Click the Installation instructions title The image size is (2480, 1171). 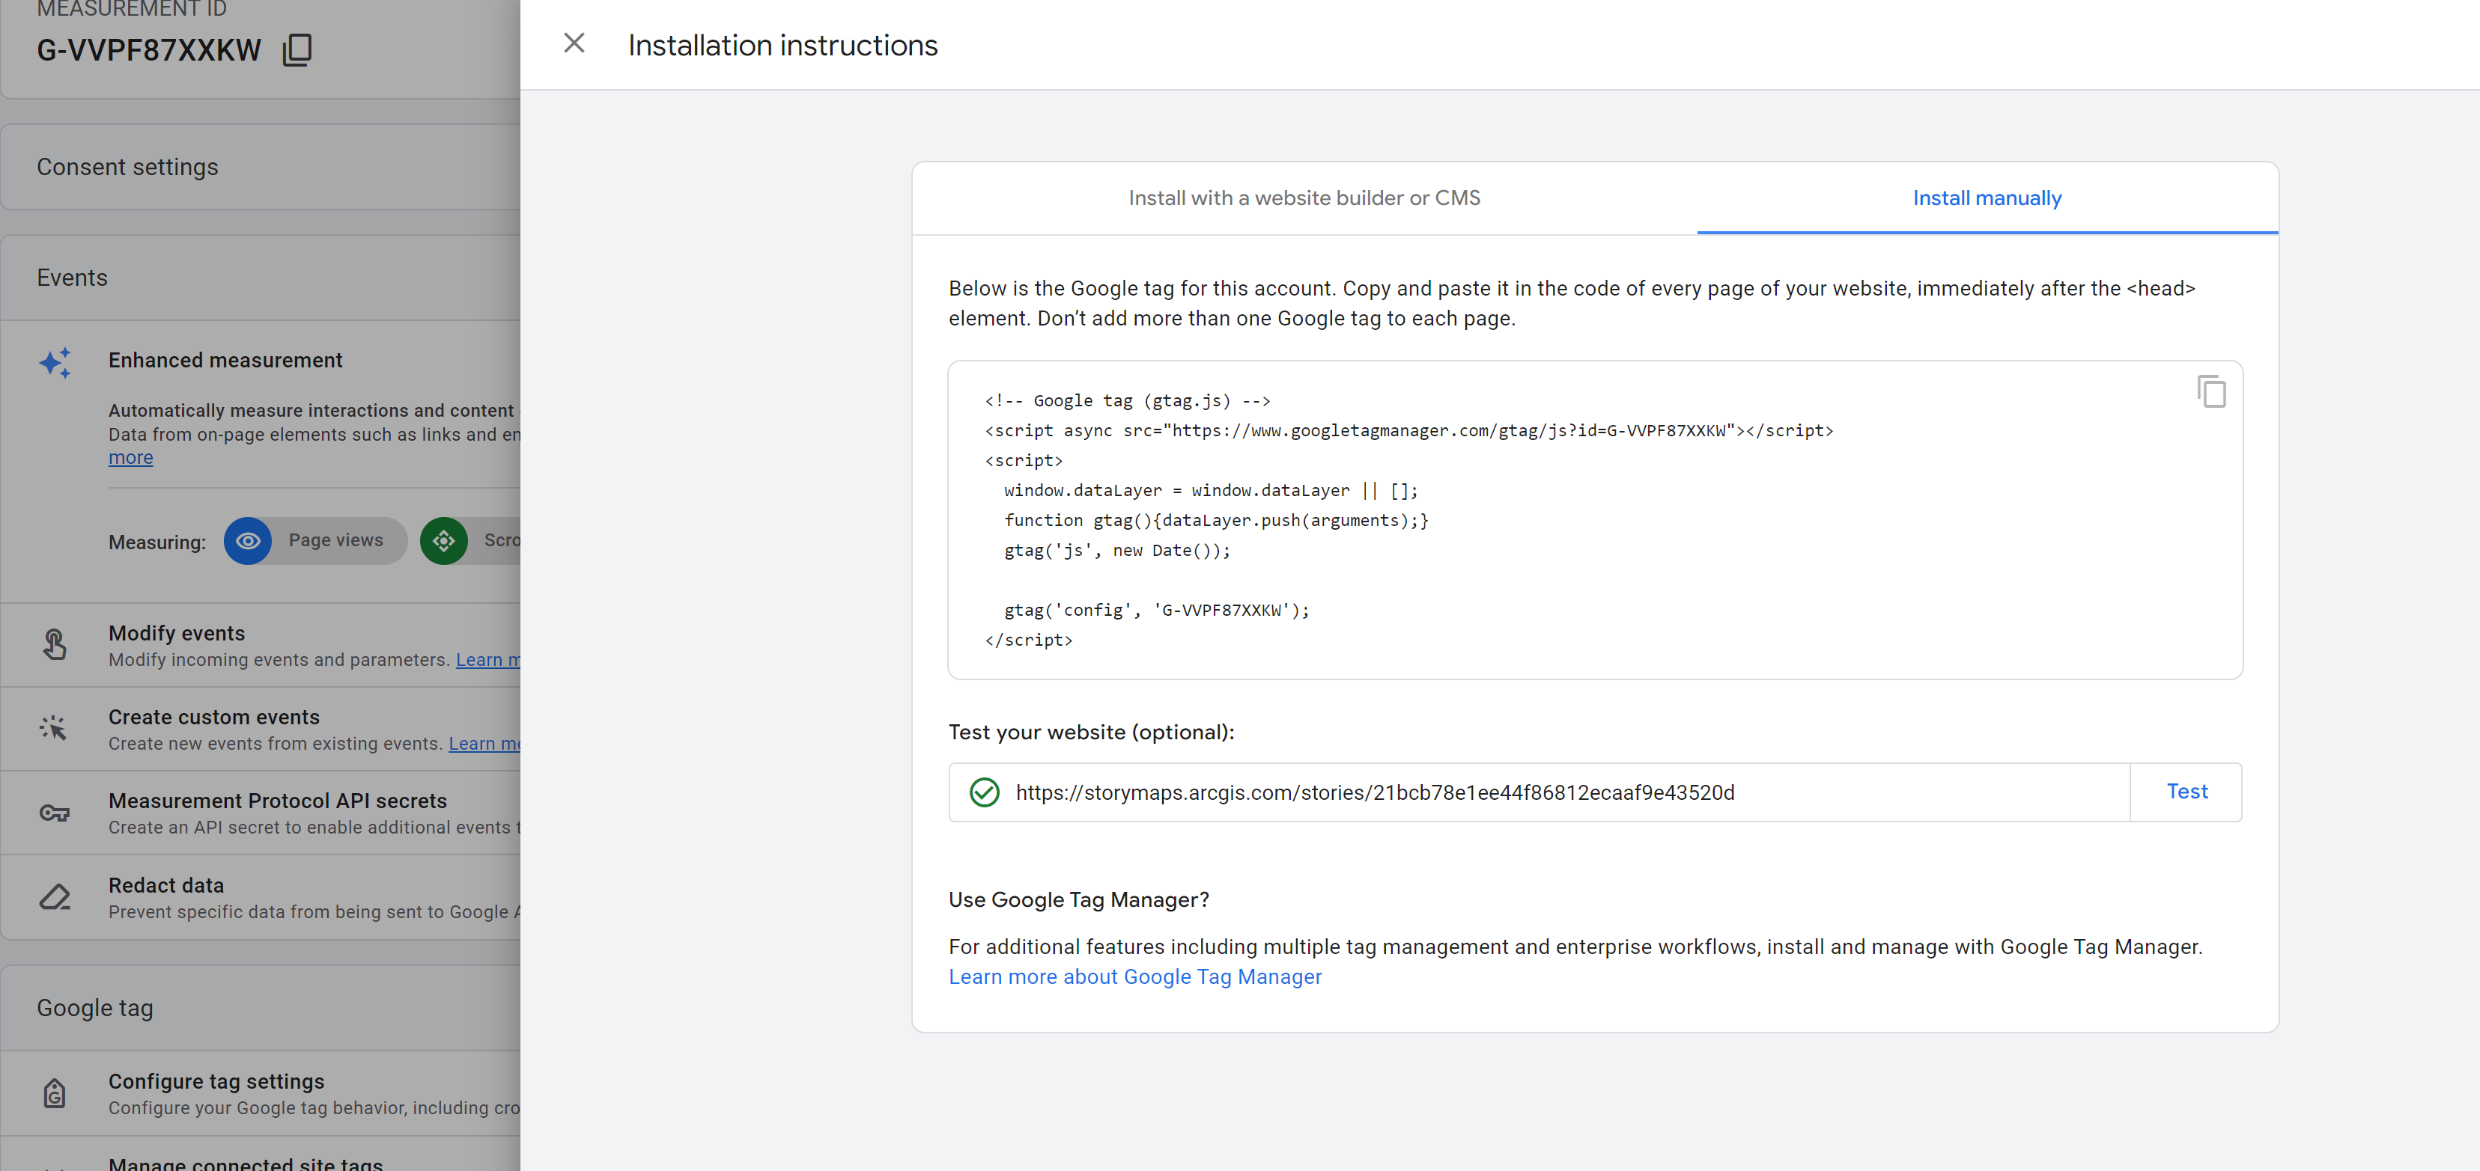[782, 45]
